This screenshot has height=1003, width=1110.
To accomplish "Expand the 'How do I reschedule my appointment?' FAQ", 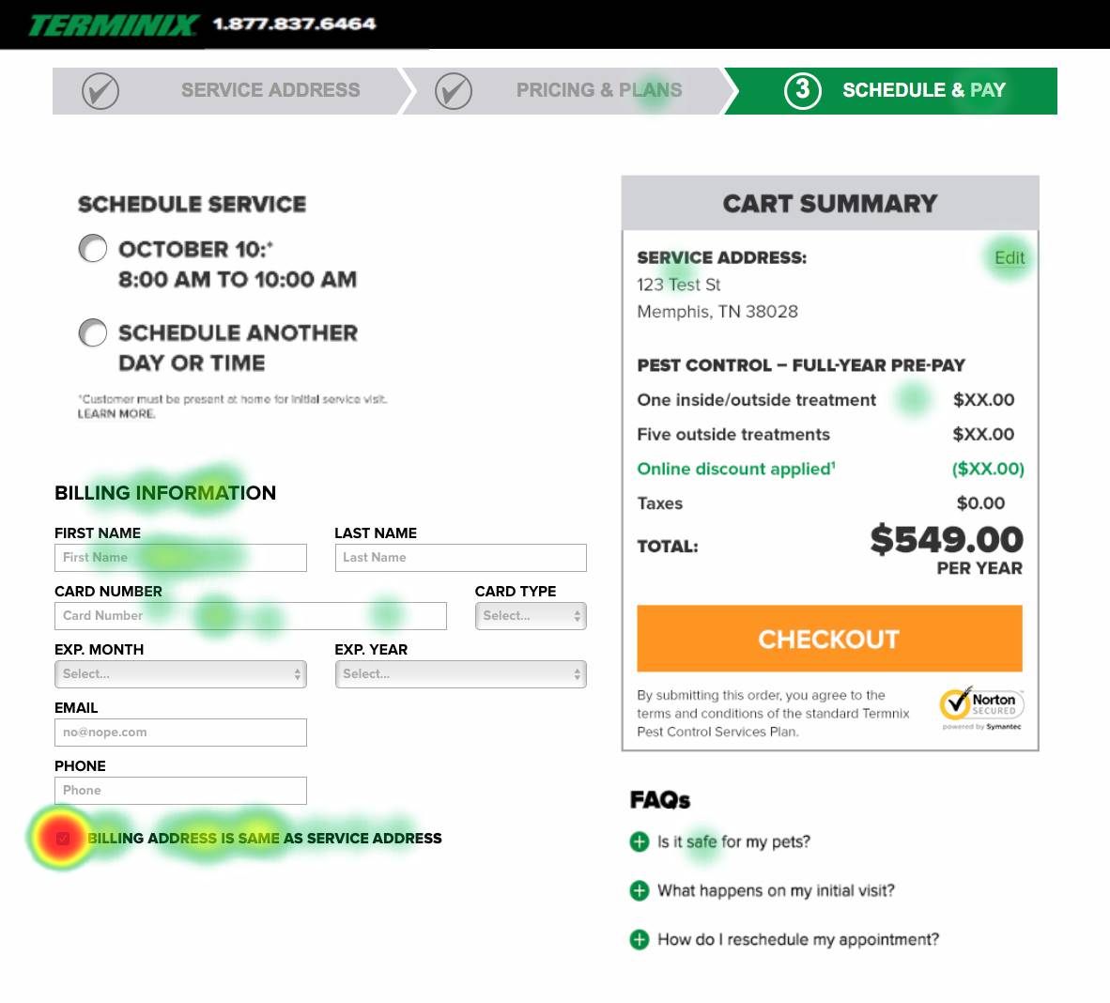I will tap(640, 939).
